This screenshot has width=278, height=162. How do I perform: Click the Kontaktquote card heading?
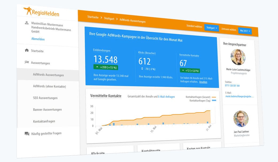click(151, 150)
